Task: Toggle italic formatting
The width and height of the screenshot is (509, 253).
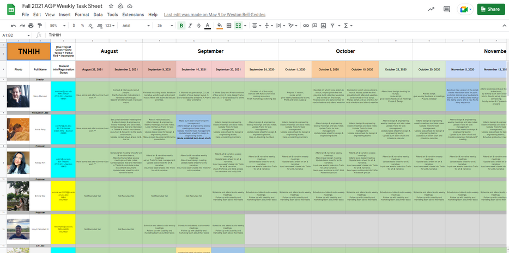Action: click(x=190, y=26)
